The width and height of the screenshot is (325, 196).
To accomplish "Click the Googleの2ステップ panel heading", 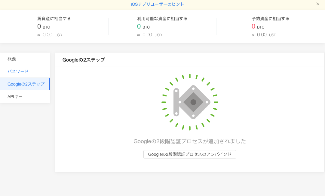I will (x=84, y=60).
